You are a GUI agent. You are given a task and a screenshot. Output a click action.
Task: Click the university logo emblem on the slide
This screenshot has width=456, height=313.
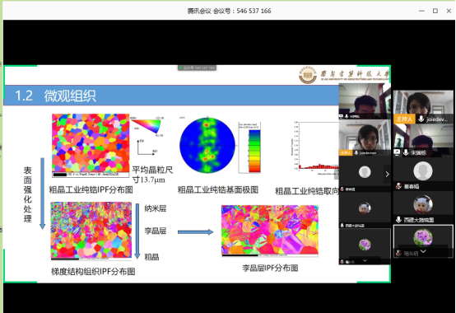(x=308, y=75)
